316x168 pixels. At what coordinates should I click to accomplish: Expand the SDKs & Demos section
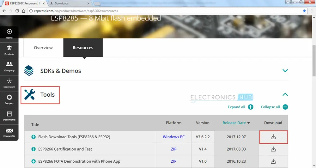click(285, 71)
